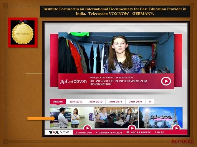Expand more years with the plus tab

(150, 102)
